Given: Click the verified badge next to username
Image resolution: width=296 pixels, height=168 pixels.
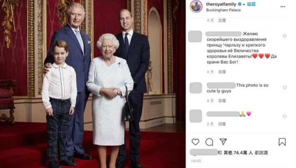Looking at the screenshot, I should tap(239, 4).
